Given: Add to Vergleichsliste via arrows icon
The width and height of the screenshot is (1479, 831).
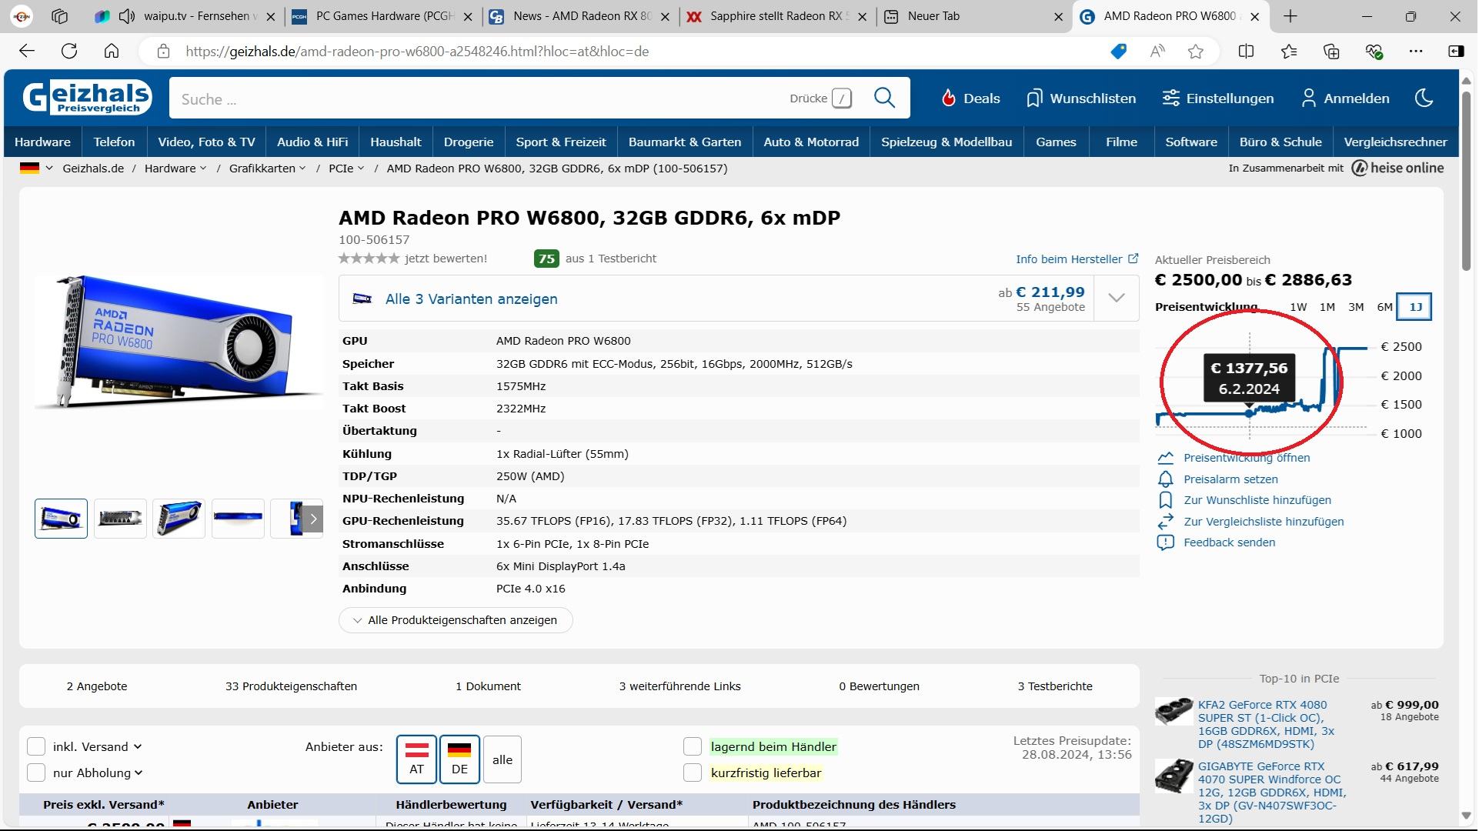Looking at the screenshot, I should 1165,522.
